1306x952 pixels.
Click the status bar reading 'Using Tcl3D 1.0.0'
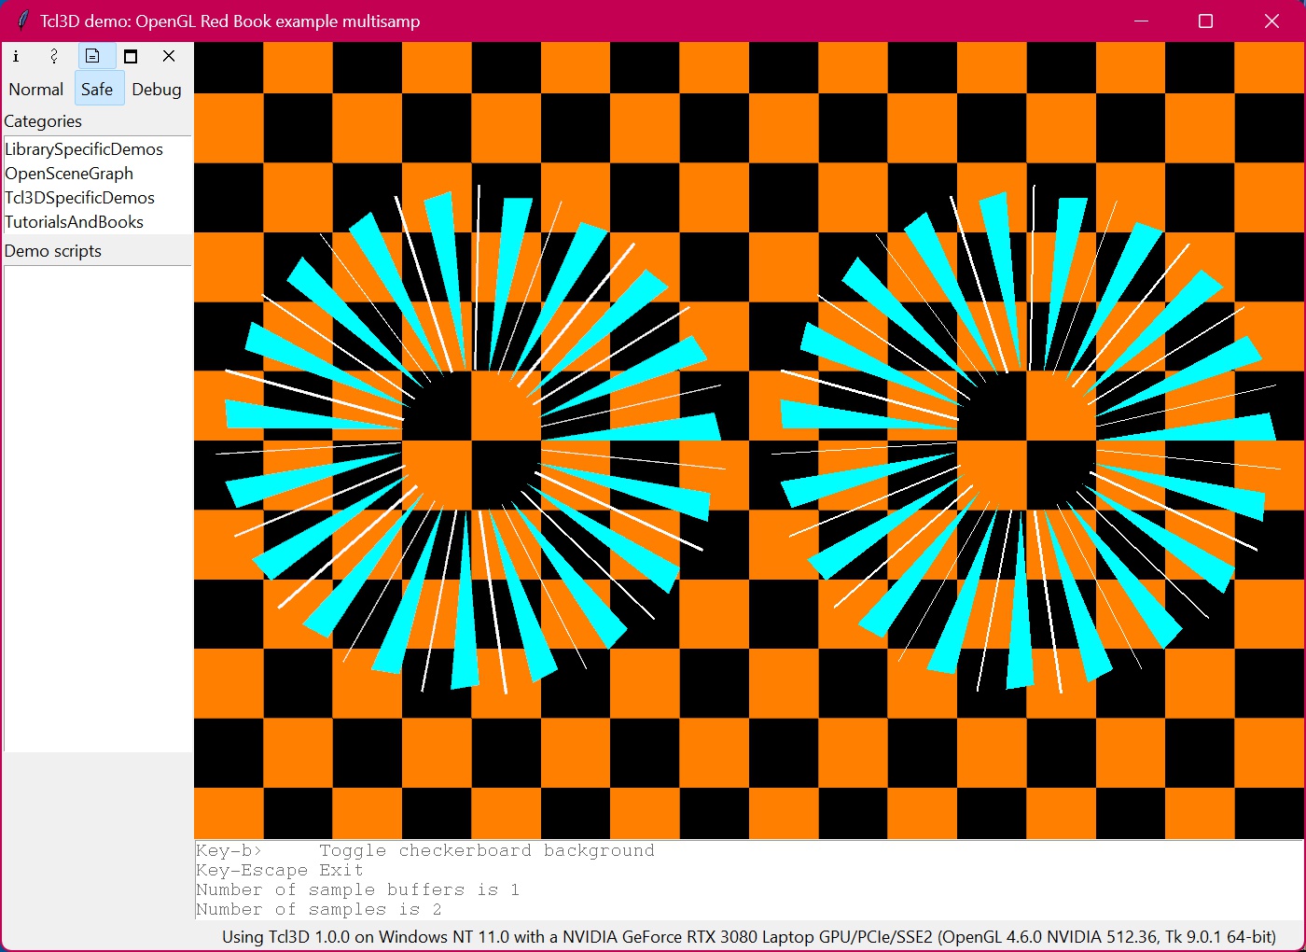[748, 936]
